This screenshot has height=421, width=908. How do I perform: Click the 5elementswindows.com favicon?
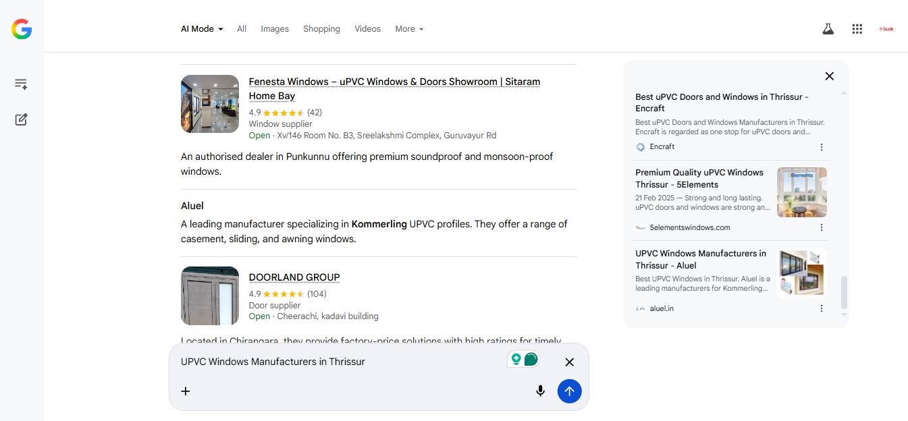[641, 228]
